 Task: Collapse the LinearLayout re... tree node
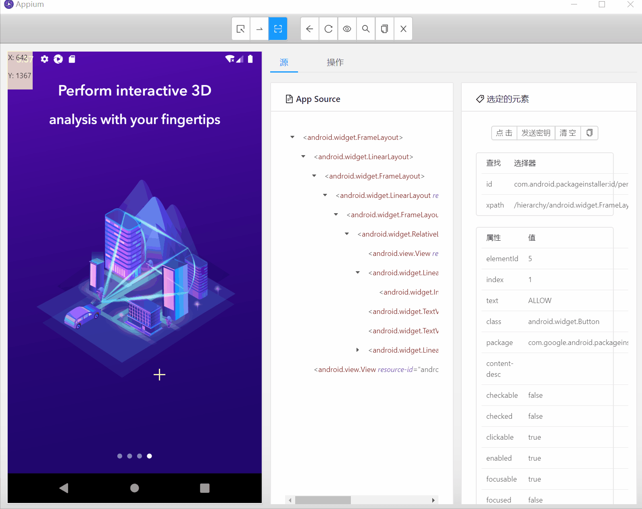click(325, 195)
